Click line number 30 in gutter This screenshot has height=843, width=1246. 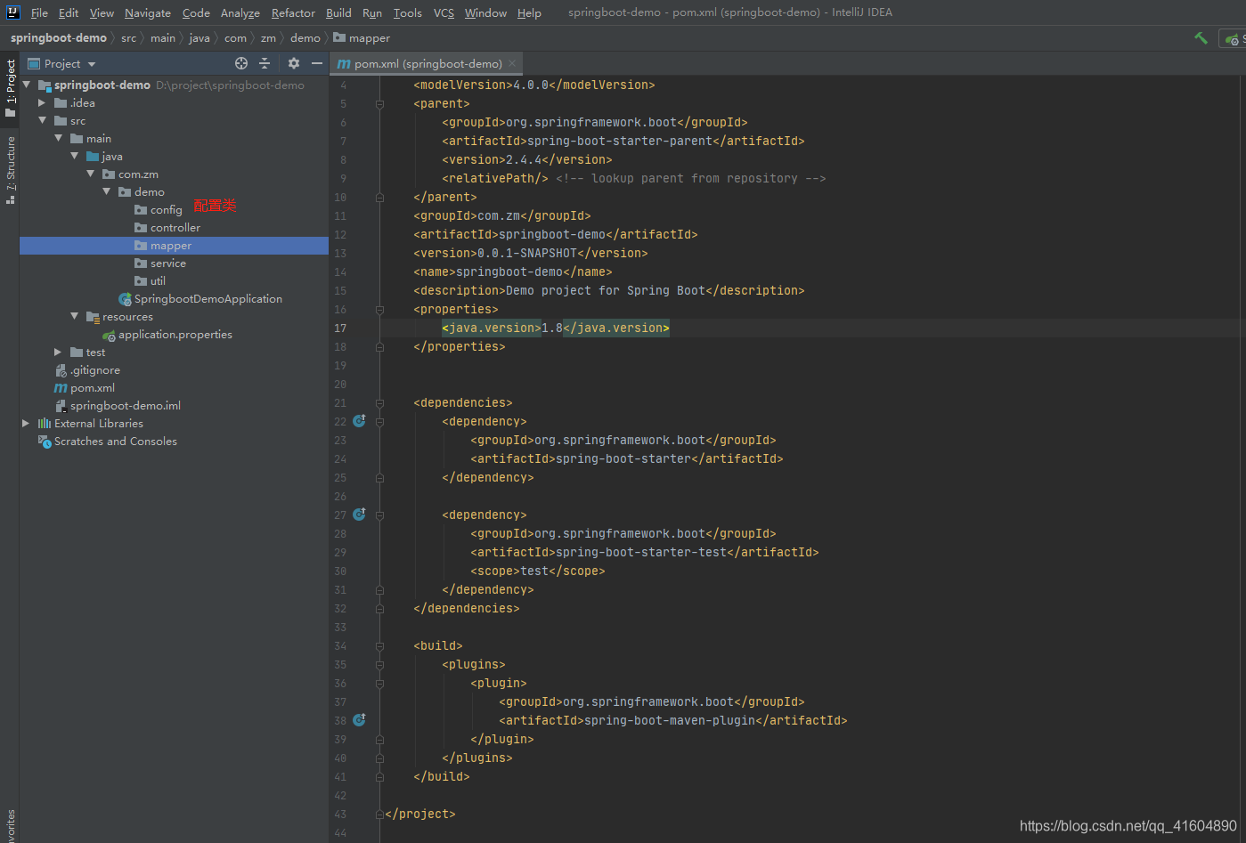[x=340, y=571]
